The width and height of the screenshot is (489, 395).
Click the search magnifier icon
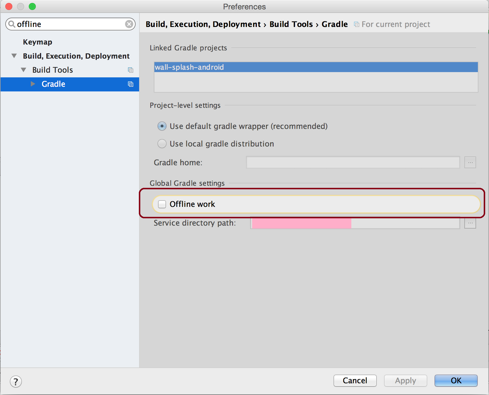pos(12,24)
